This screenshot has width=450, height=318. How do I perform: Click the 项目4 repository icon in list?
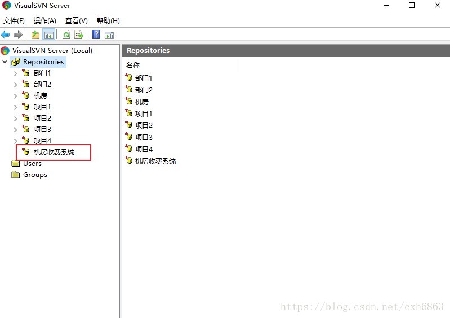129,148
